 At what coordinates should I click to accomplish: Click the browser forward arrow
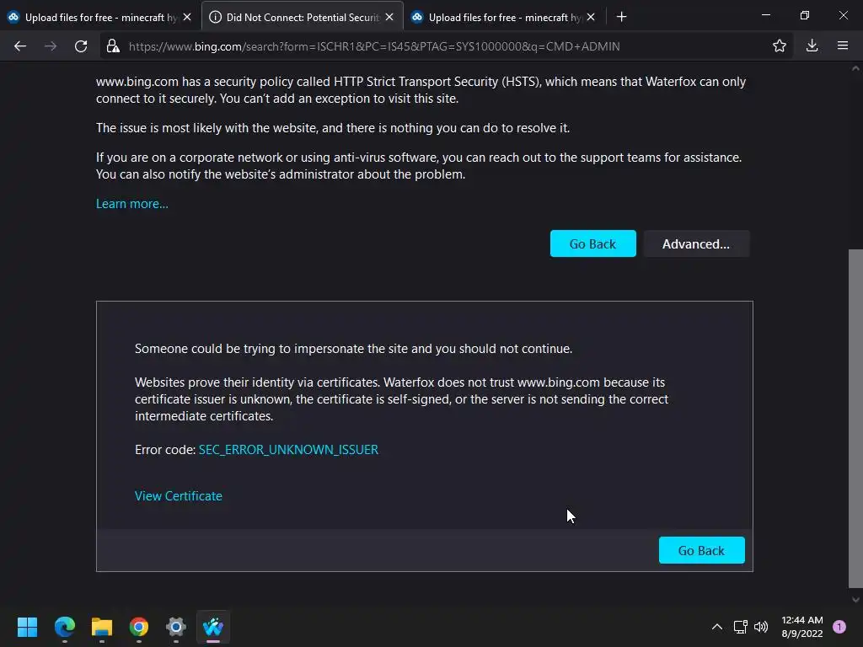[51, 46]
